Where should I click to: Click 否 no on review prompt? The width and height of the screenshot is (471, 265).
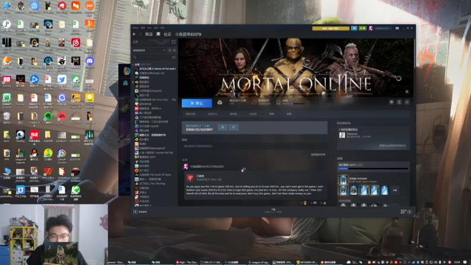coord(233,127)
